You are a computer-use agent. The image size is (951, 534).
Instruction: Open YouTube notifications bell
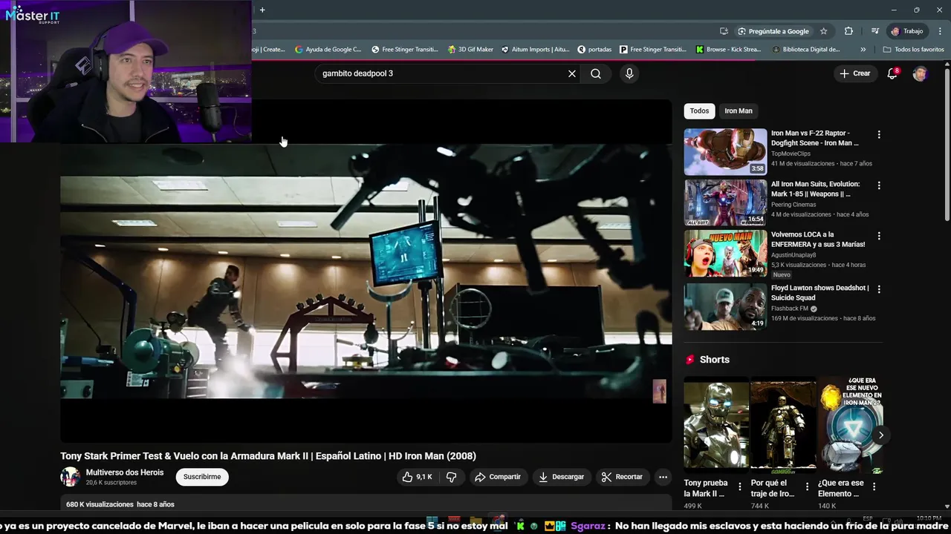(892, 73)
